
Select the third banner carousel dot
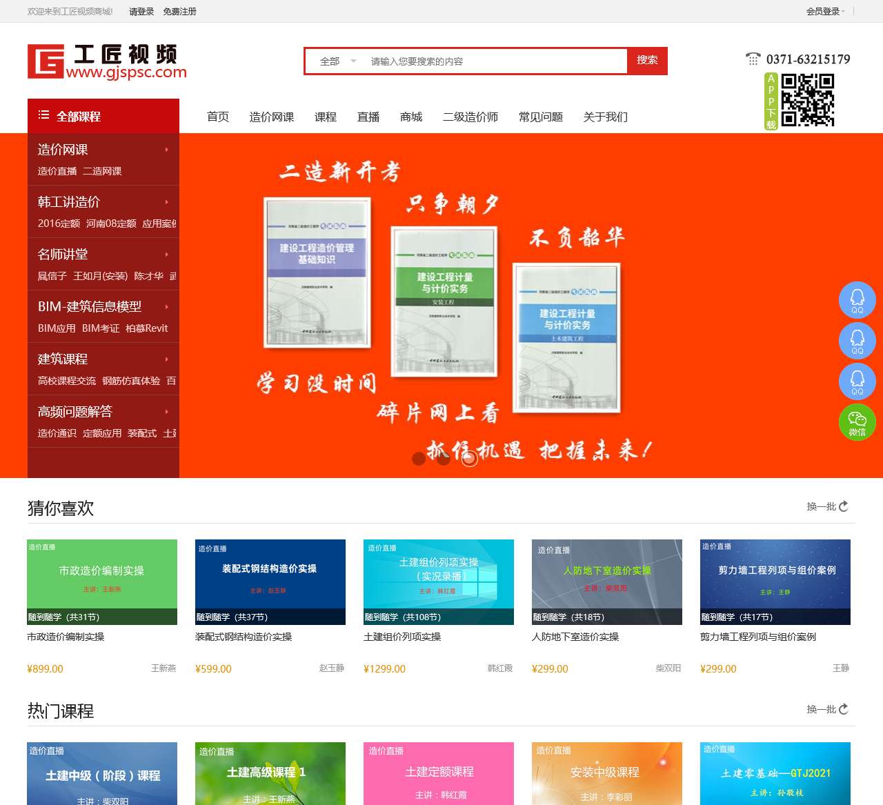469,459
